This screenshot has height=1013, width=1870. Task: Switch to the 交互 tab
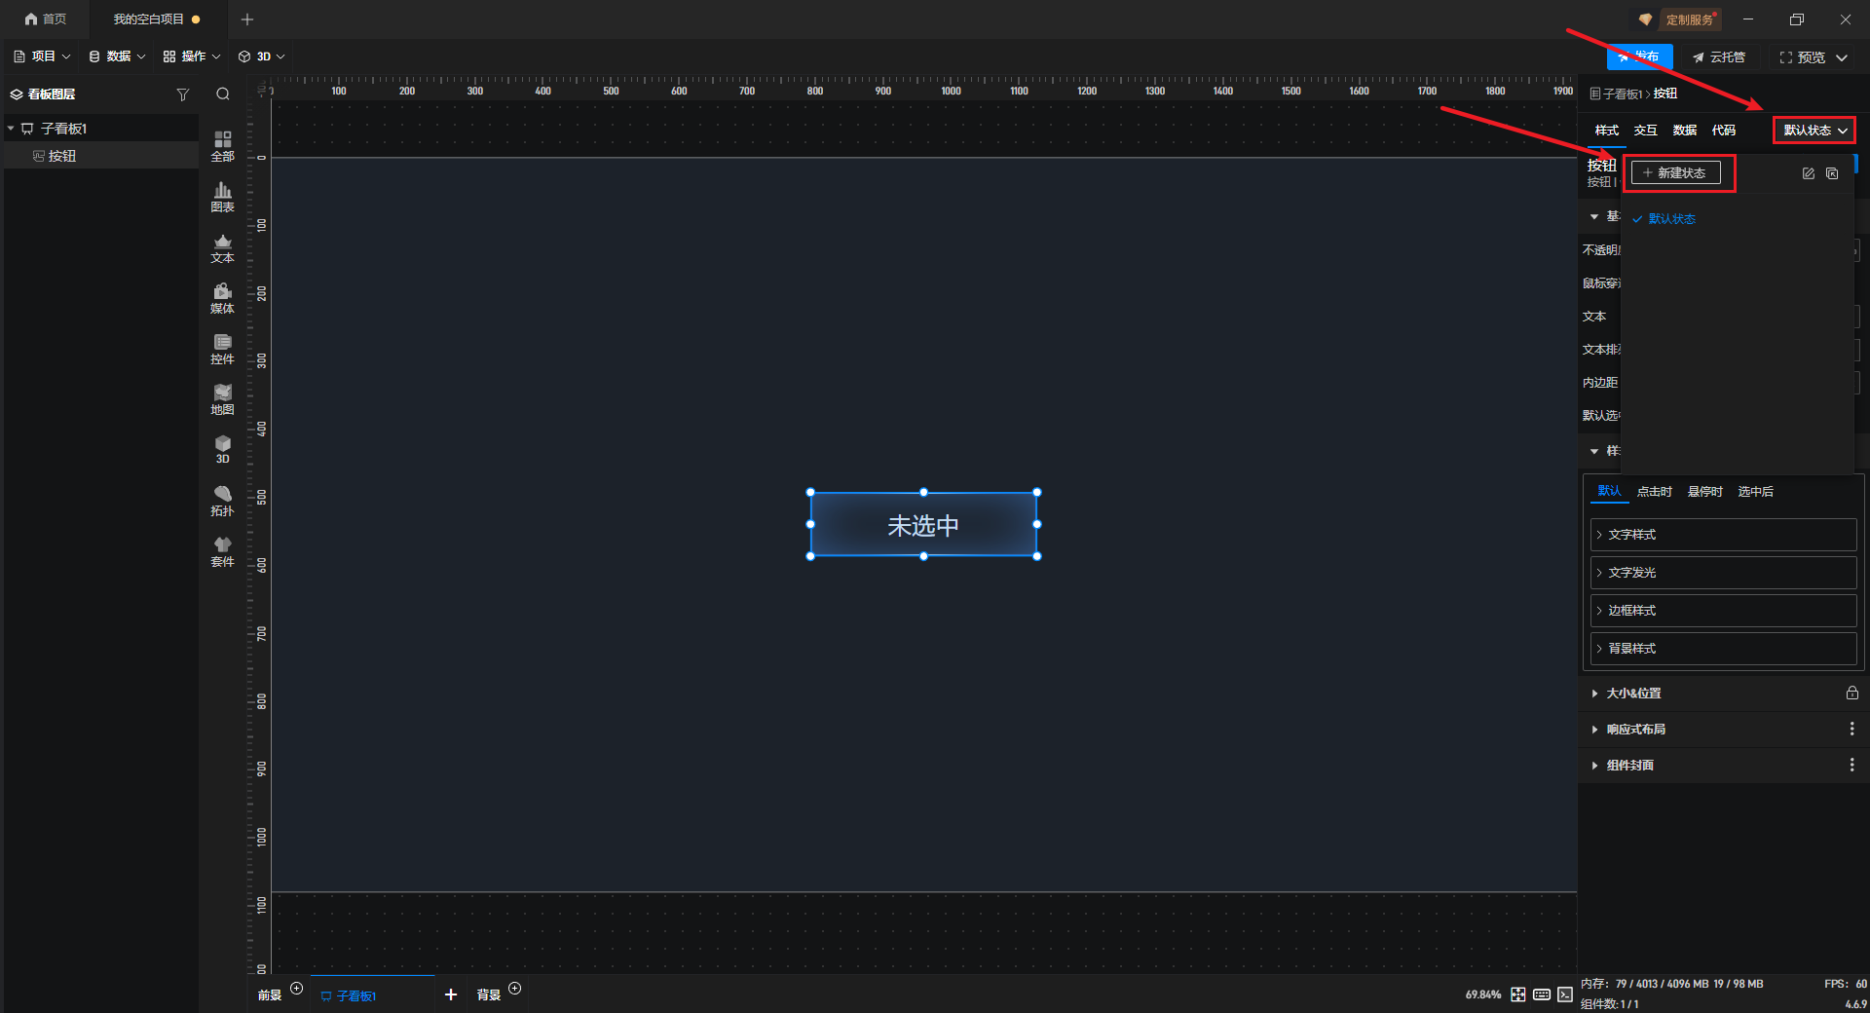click(x=1645, y=131)
